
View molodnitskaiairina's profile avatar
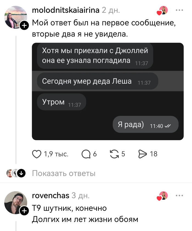pos(15,17)
